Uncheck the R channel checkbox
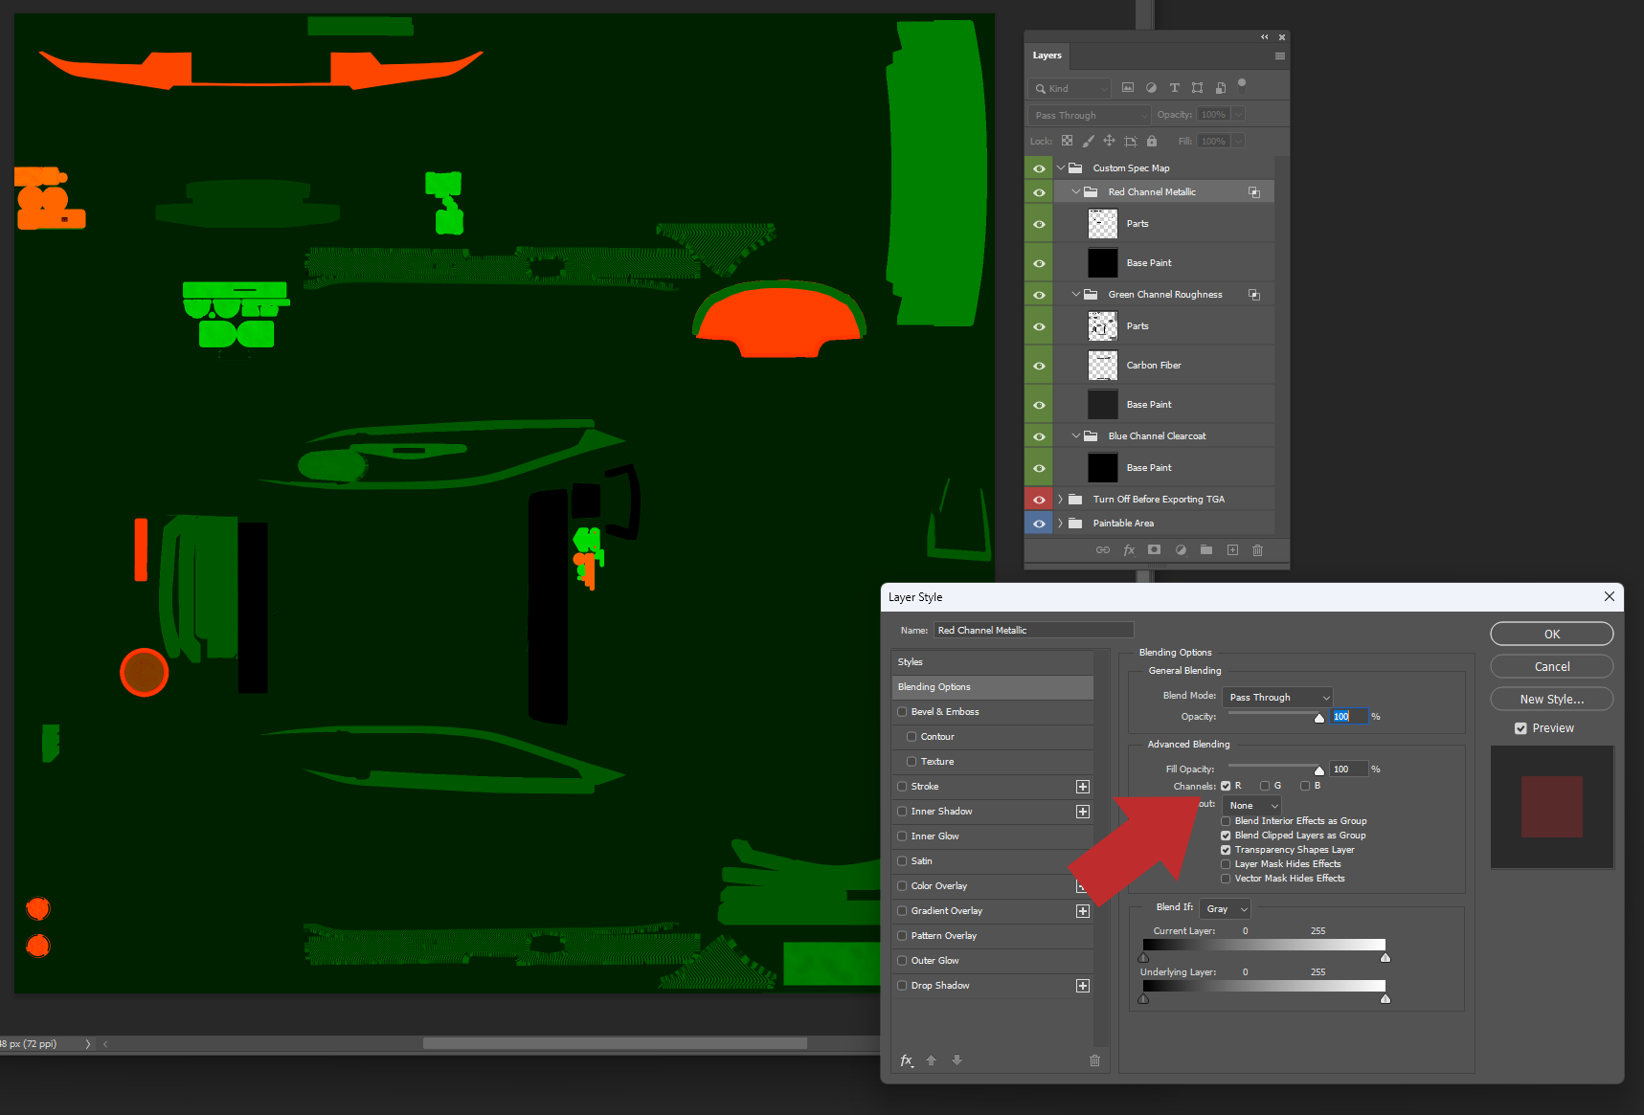This screenshot has height=1115, width=1644. tap(1226, 786)
